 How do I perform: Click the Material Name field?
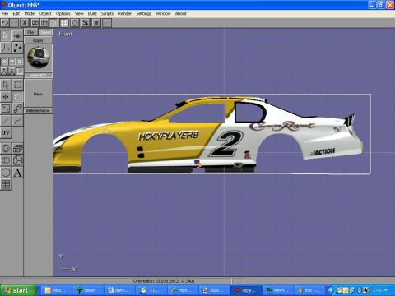[x=38, y=110]
